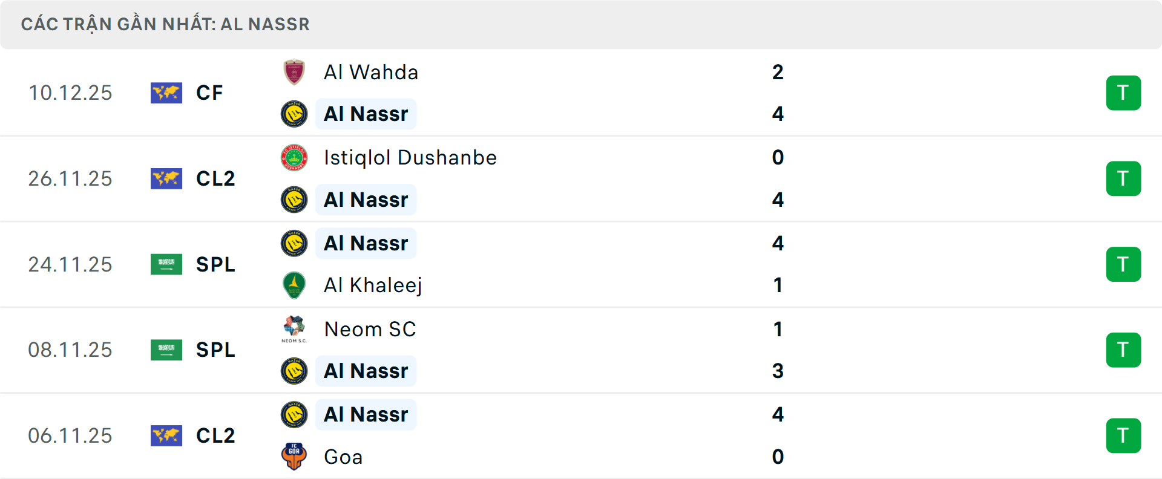The height and width of the screenshot is (479, 1162).
Task: Expand the SPL match details from 24.11.25
Action: (215, 264)
